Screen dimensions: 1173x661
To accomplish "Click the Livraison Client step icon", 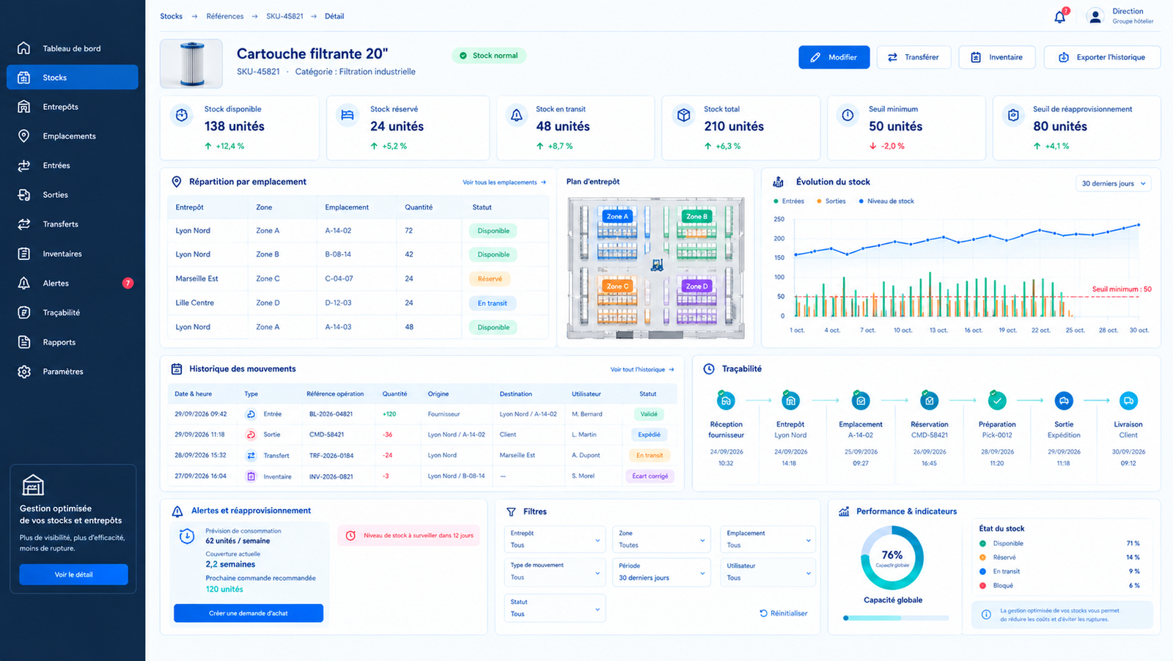I will tap(1128, 401).
